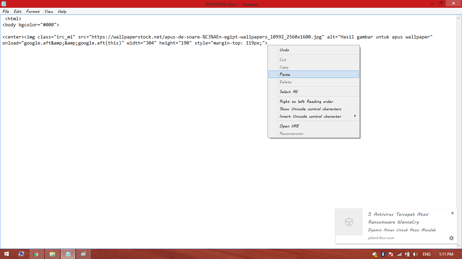Screen dimensions: 462x259
Task: Open the notification settings gear
Action: tap(451, 238)
